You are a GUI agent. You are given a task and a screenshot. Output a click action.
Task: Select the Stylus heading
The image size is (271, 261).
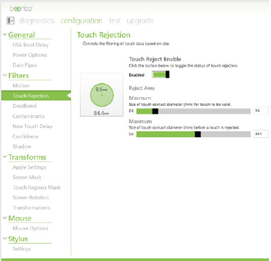coord(18,239)
